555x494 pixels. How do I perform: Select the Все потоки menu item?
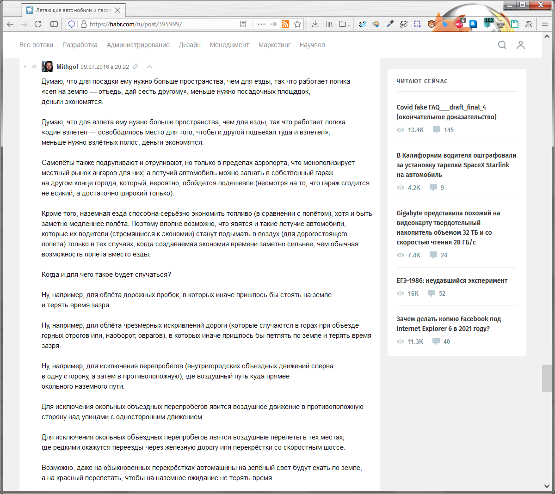click(x=36, y=45)
